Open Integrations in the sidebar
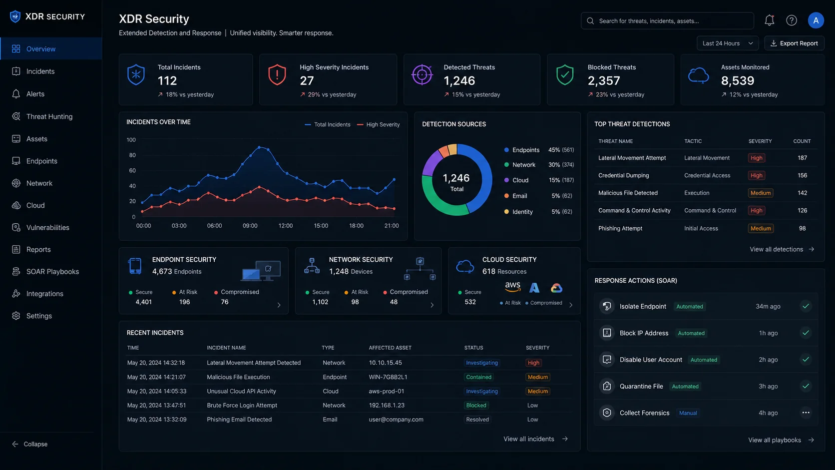The height and width of the screenshot is (470, 835). [51, 294]
